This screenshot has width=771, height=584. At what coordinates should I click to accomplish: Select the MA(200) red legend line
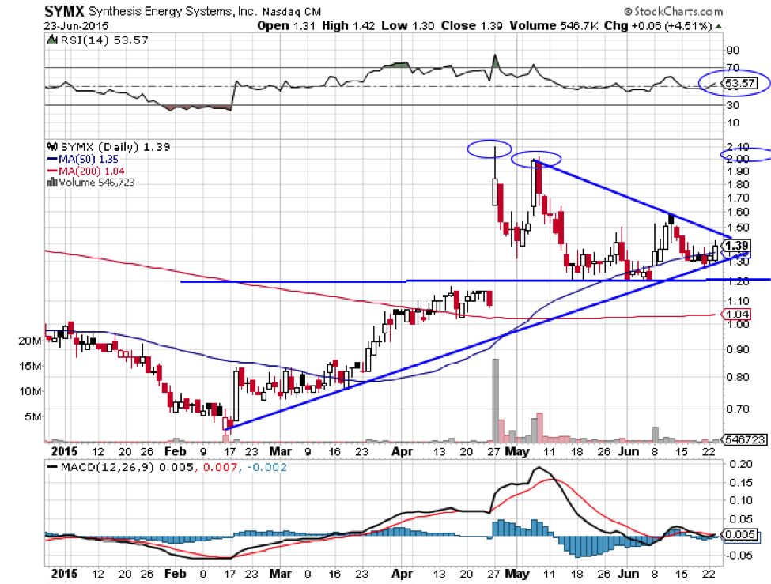pyautogui.click(x=52, y=171)
